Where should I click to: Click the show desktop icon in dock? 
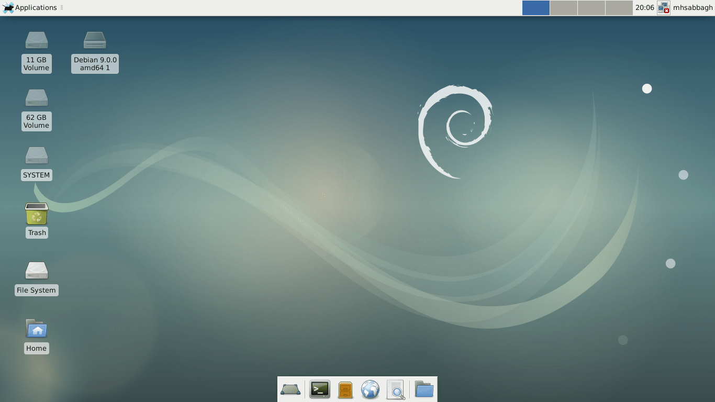[x=291, y=389]
